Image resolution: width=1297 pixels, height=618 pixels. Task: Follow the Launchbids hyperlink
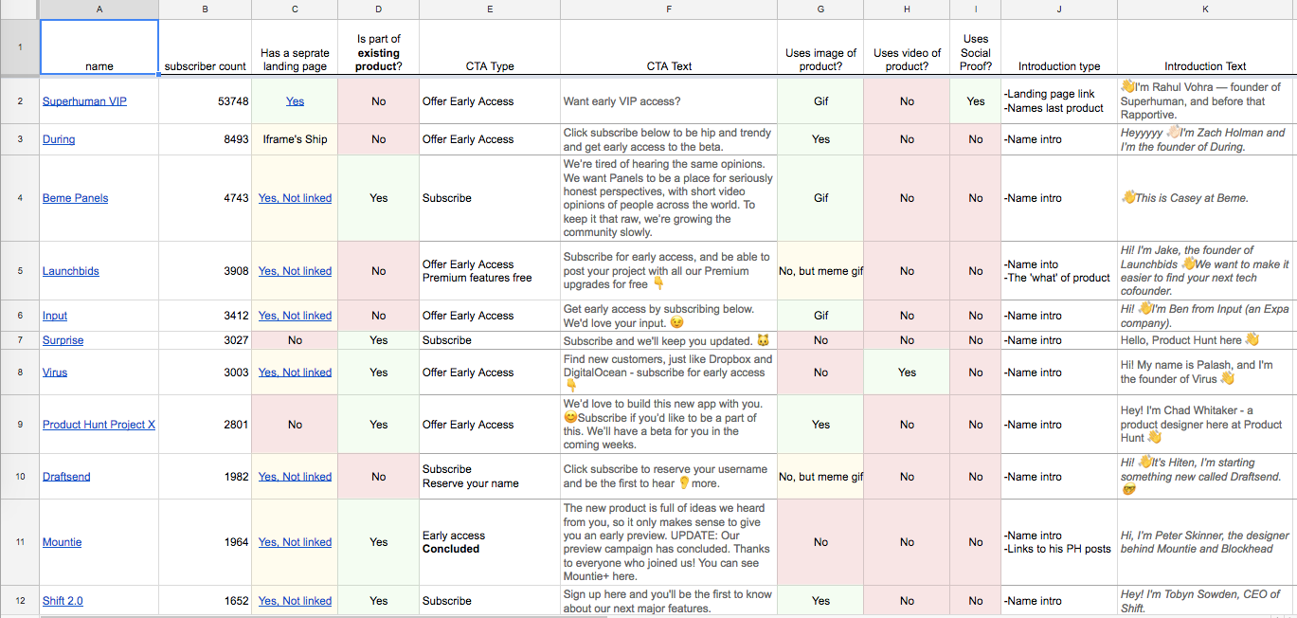click(70, 271)
